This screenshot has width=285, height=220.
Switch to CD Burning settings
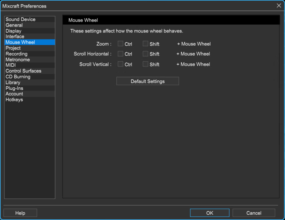30,77
